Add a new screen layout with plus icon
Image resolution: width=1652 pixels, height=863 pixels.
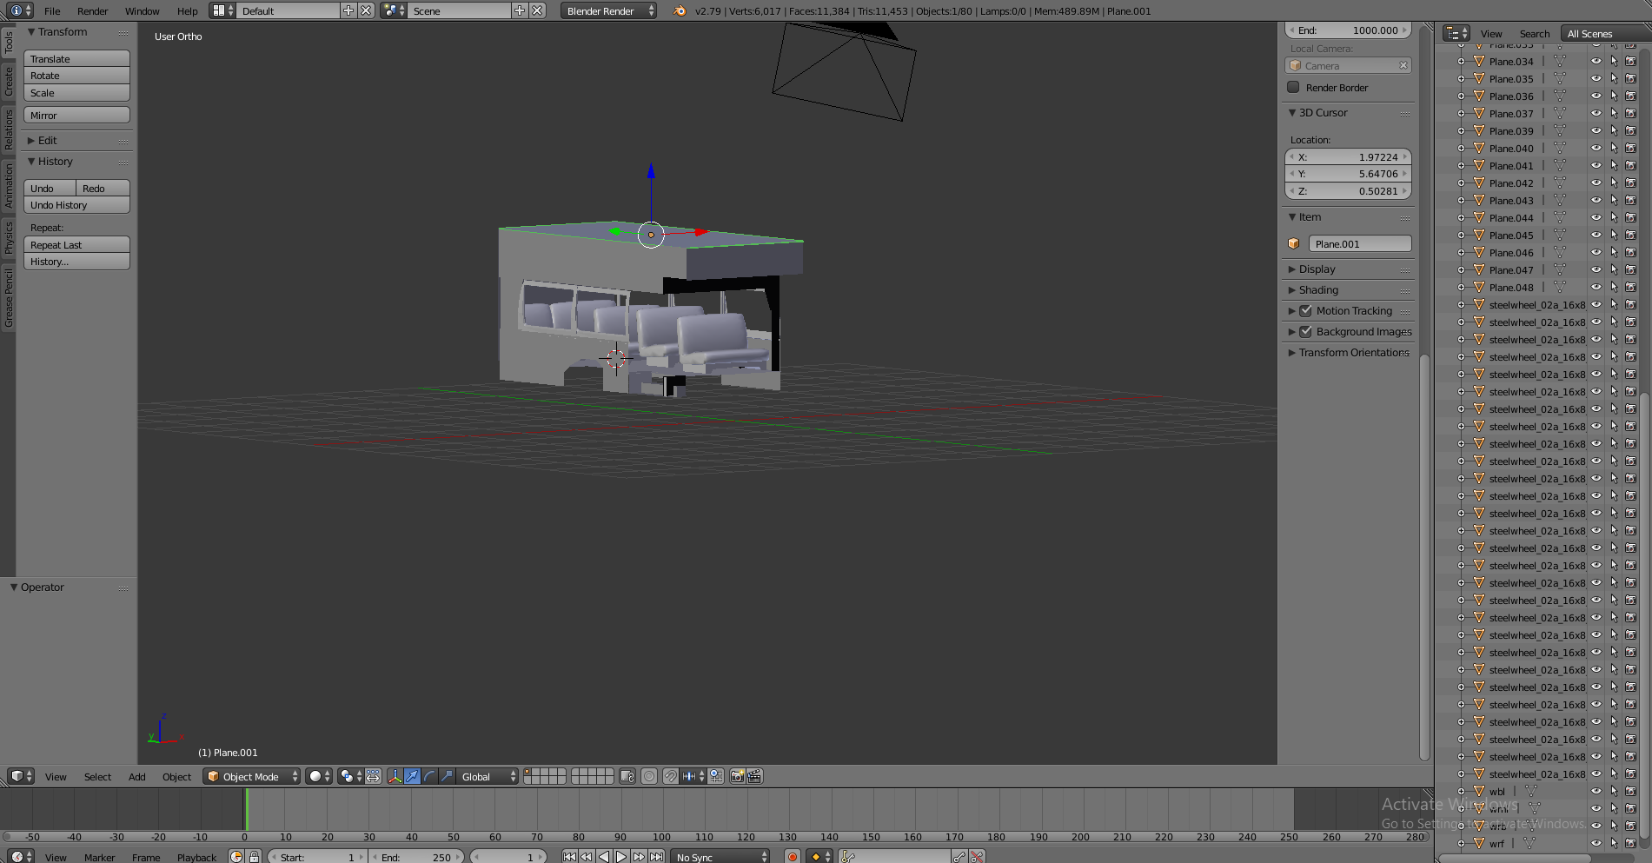(x=348, y=10)
